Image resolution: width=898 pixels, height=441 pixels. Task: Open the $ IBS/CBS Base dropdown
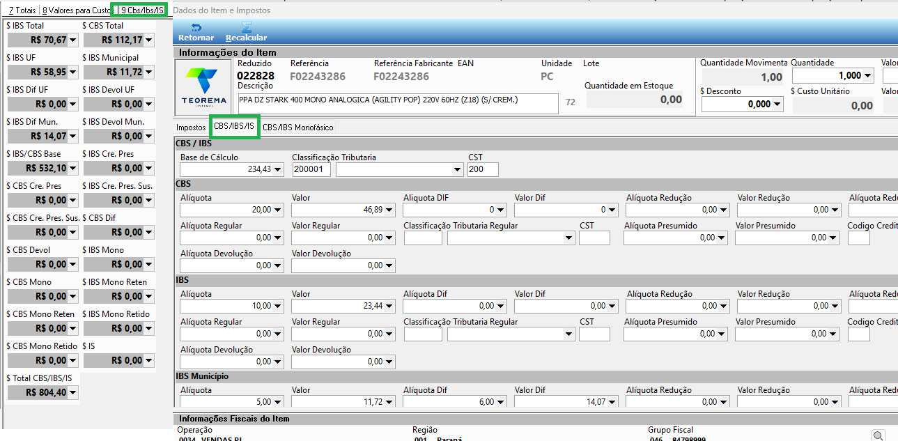[73, 169]
